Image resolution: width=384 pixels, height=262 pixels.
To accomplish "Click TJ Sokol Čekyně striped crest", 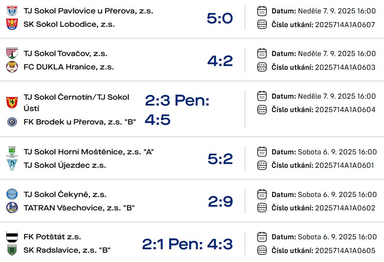I will [x=12, y=194].
